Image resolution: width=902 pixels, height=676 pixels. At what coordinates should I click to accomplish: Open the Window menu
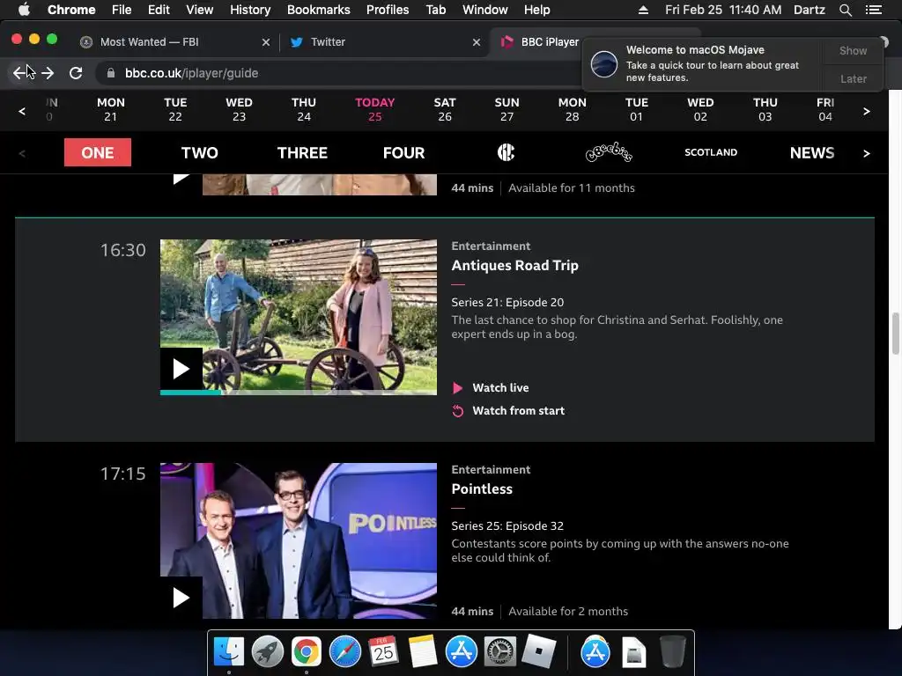(x=485, y=10)
